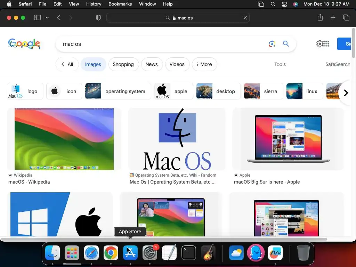Open the Apple menu
Image resolution: width=356 pixels, height=267 pixels.
pos(9,4)
